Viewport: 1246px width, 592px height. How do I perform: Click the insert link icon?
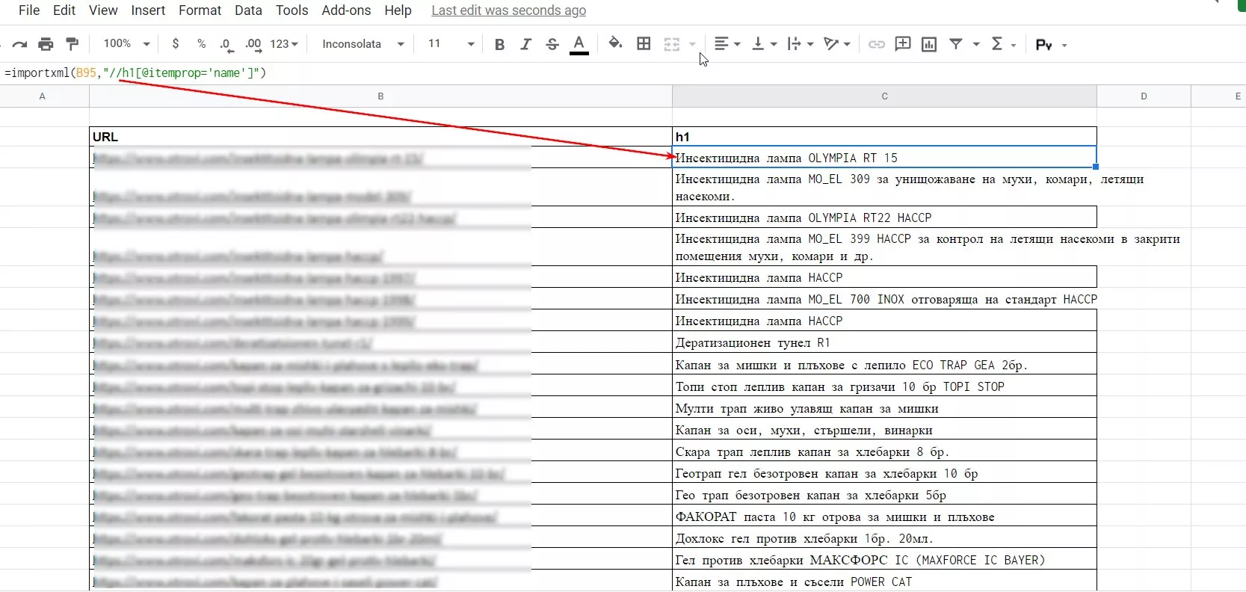pyautogui.click(x=877, y=44)
